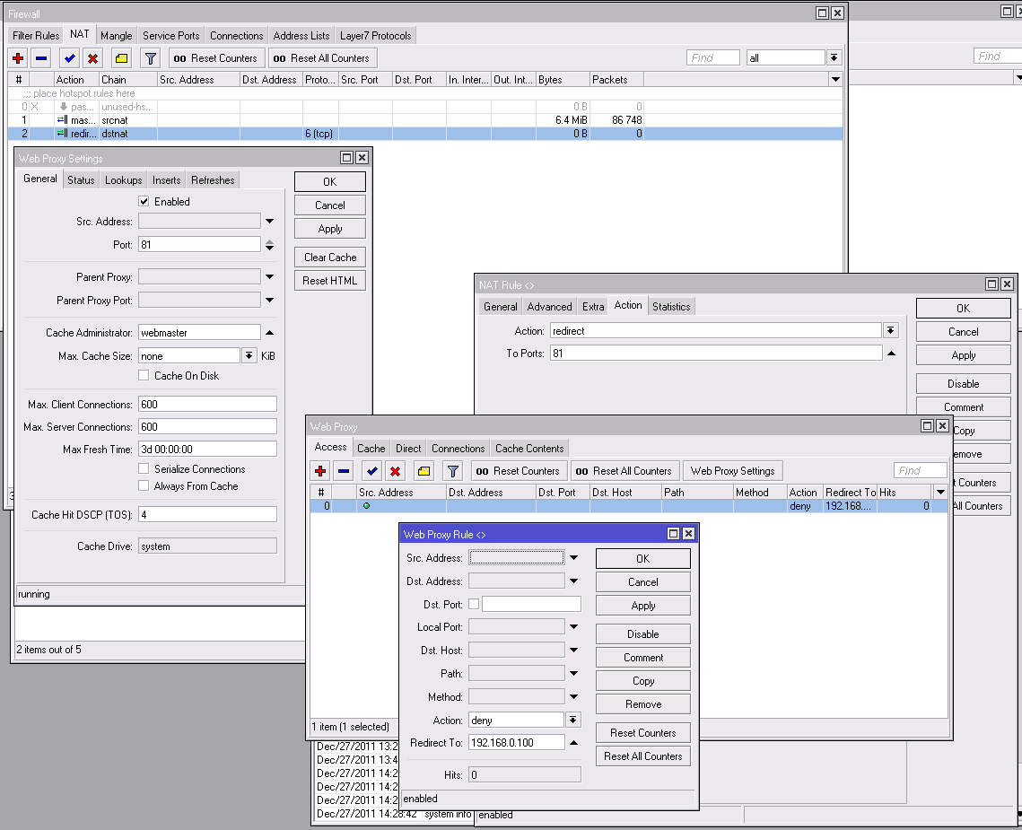Click the filter funnel icon in Firewall toolbar
Viewport: 1022px width, 830px height.
151,58
